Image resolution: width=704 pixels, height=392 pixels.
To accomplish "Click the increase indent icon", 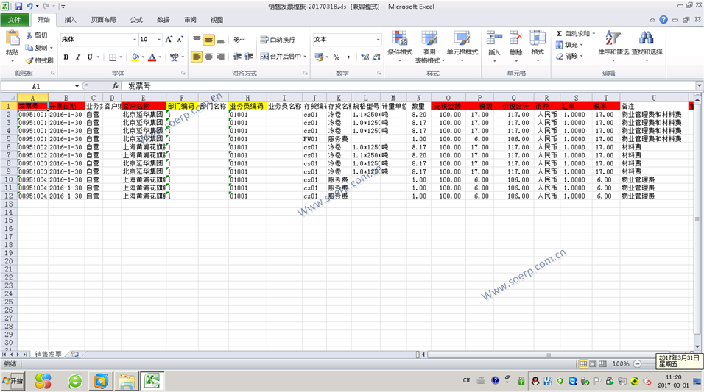I will [249, 57].
